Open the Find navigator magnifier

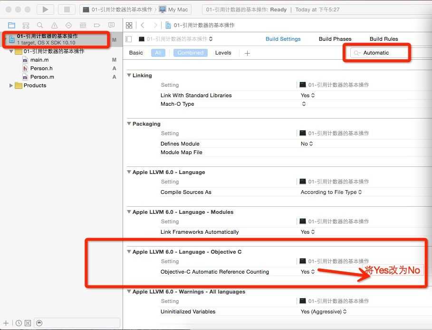tap(40, 25)
